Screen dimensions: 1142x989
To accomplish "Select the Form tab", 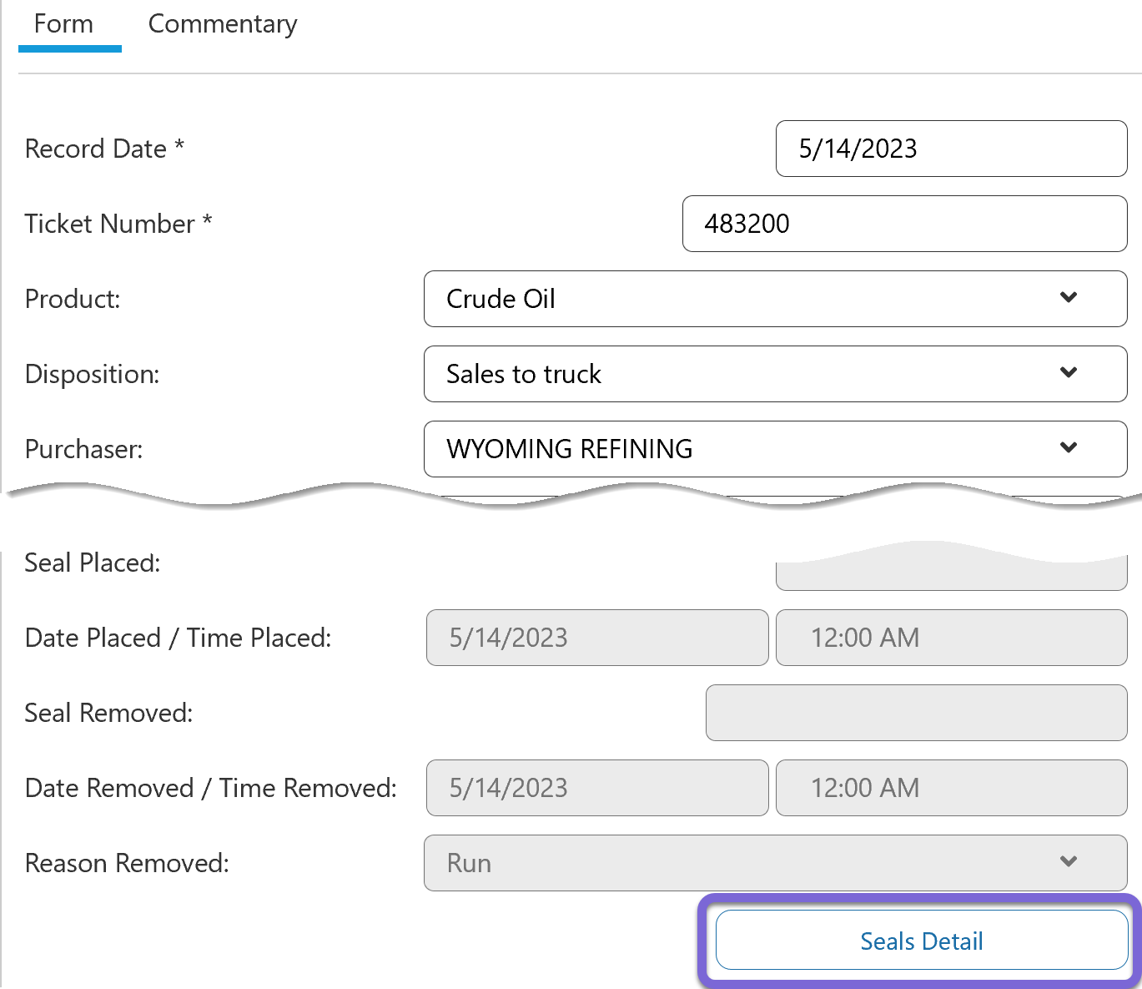I will (63, 25).
